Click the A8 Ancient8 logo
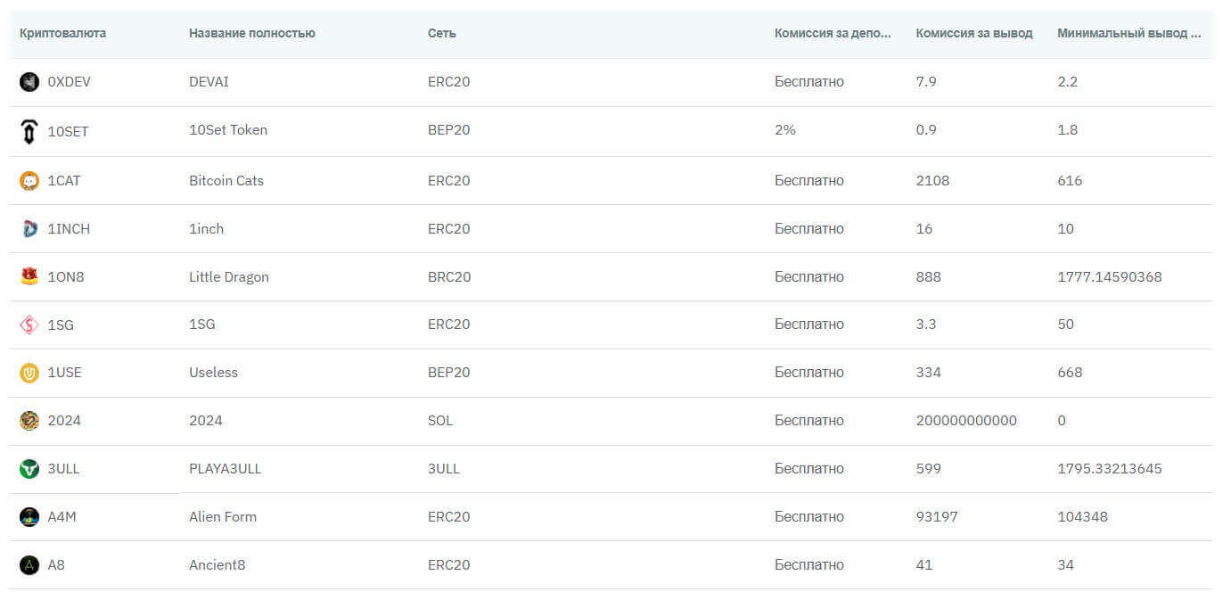This screenshot has height=592, width=1231. coord(29,565)
